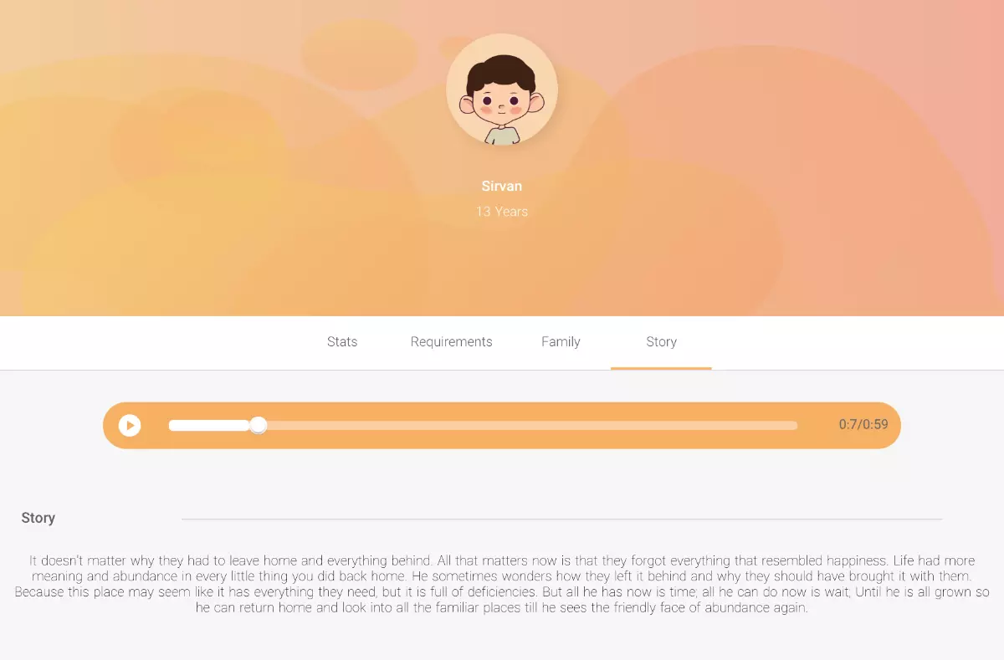
Task: Open the Requirements tab
Action: (452, 342)
